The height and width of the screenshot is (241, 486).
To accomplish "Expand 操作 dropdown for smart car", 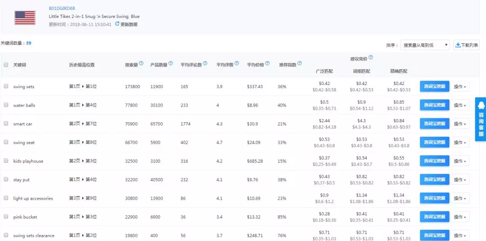I will point(460,124).
